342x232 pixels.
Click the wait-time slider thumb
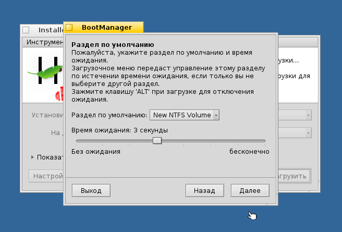(157, 141)
